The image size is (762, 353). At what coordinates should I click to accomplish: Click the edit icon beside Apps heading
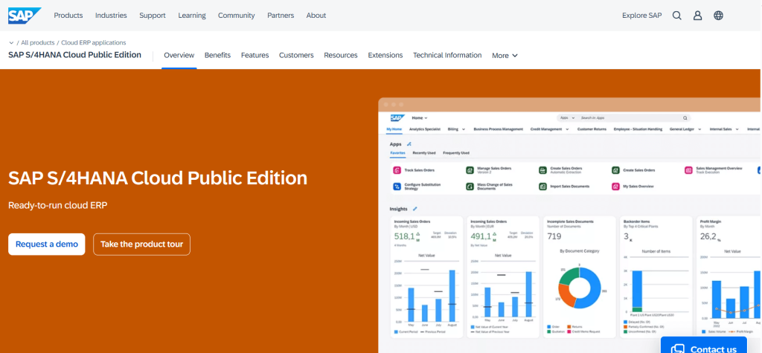pos(409,143)
